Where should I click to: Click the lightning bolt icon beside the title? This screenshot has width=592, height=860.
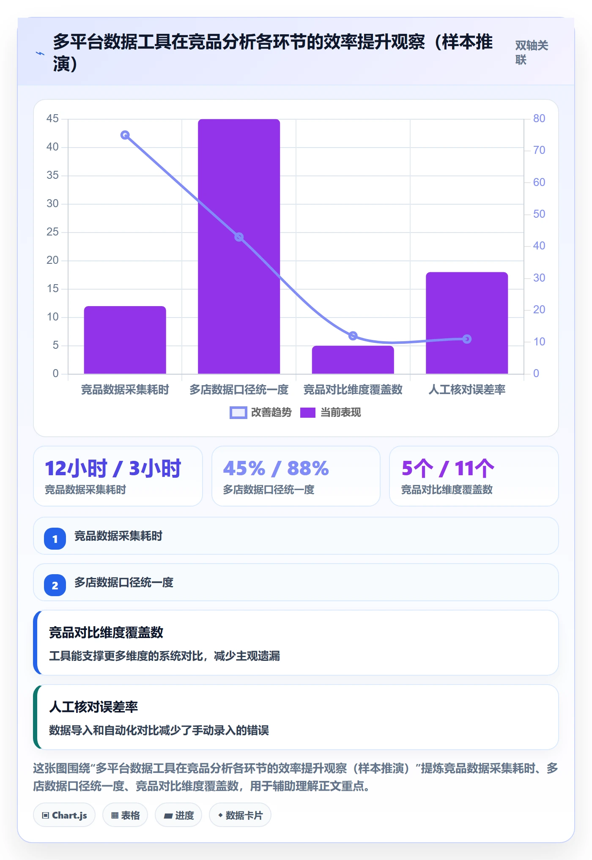pos(40,54)
